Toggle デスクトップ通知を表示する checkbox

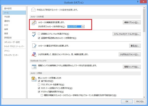click(x=39, y=92)
